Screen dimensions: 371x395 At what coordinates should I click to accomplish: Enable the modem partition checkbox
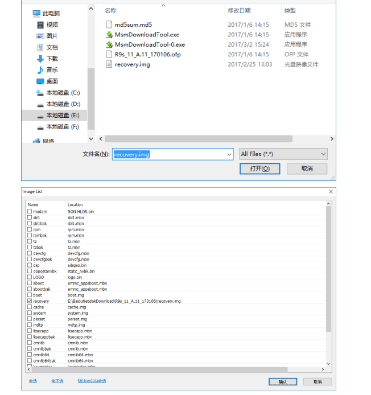tap(30, 212)
